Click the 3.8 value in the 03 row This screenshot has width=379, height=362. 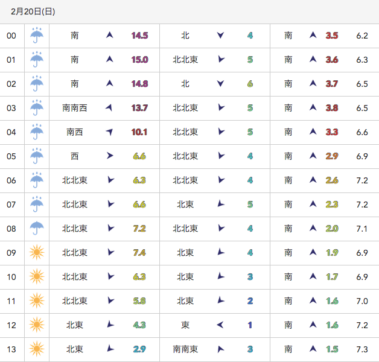pos(332,108)
